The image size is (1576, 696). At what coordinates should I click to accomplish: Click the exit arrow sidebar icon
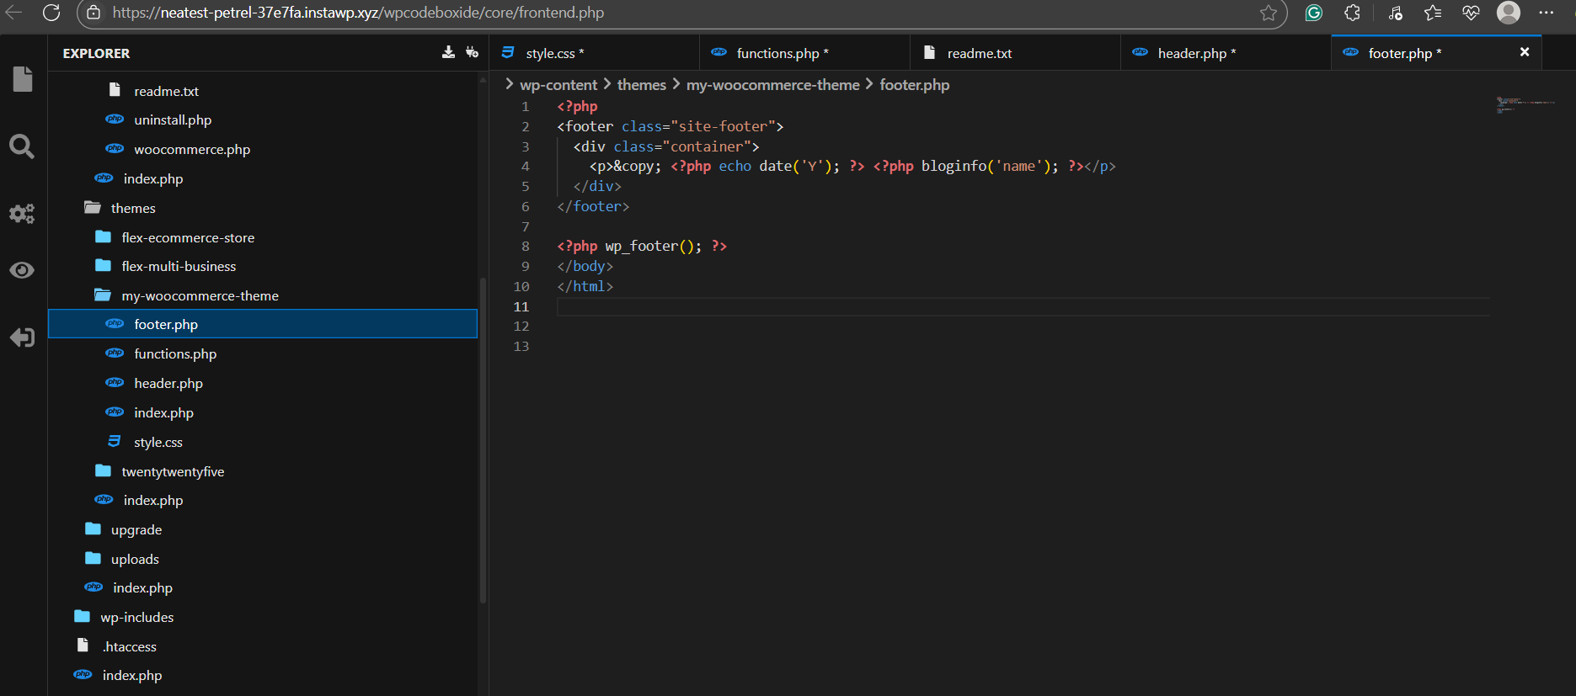click(22, 337)
